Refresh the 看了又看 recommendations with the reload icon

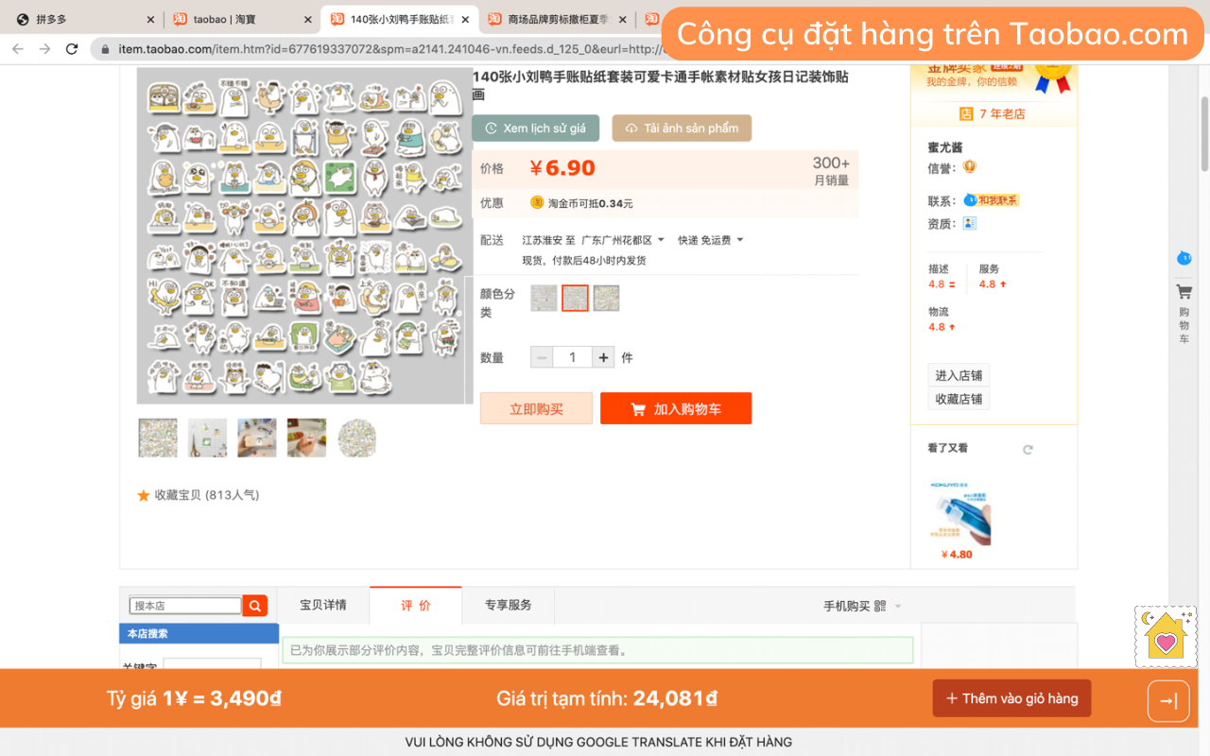(1028, 450)
